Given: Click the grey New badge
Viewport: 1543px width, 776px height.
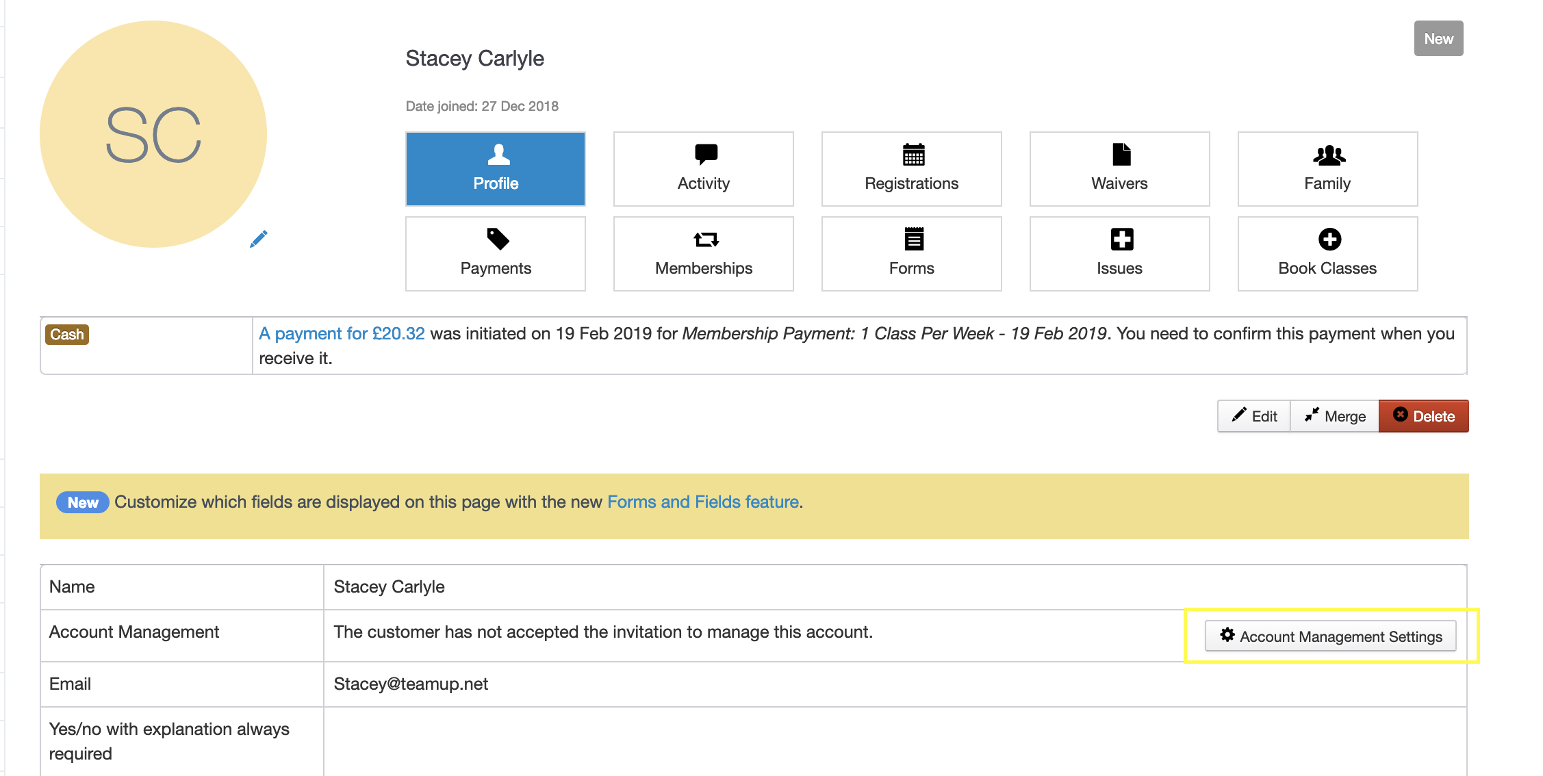Looking at the screenshot, I should coord(1438,39).
